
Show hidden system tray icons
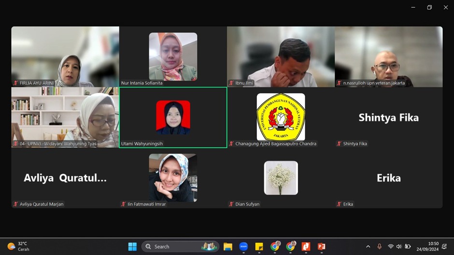pos(368,246)
